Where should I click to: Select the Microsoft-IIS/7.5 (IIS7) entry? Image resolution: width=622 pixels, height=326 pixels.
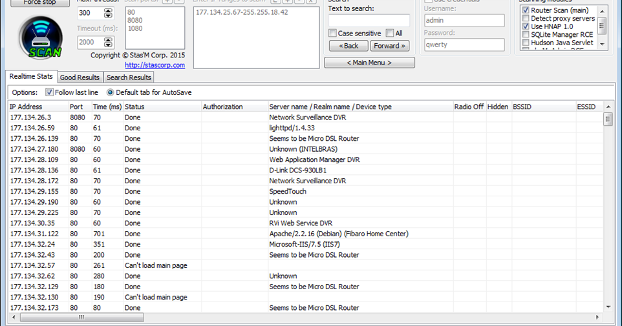pos(305,245)
